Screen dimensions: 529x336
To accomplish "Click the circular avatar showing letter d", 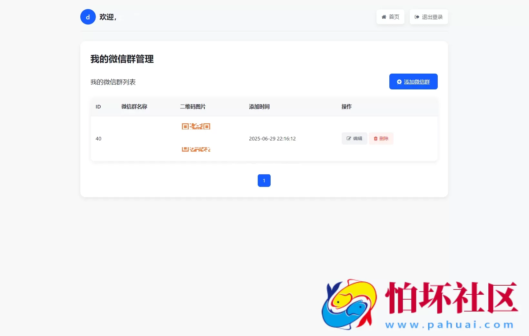I will [x=87, y=17].
